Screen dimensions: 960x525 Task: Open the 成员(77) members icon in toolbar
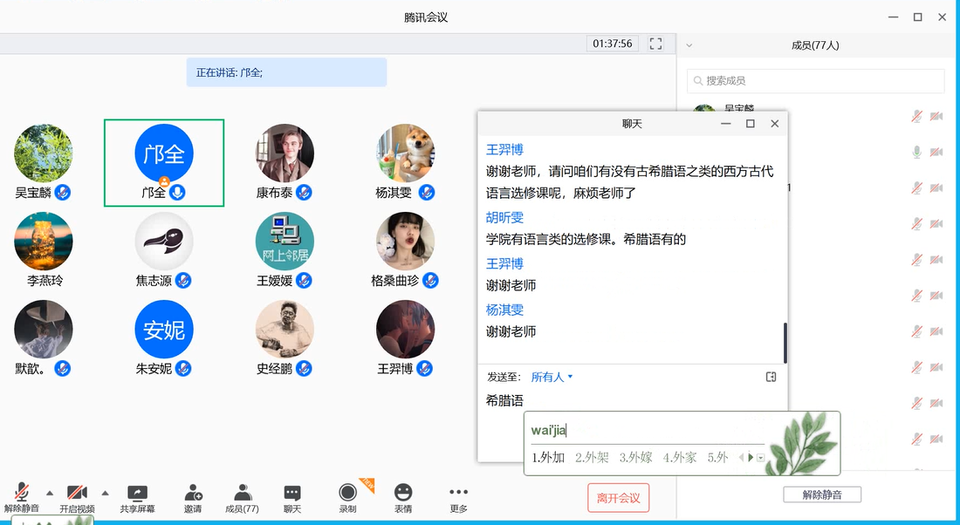[242, 494]
